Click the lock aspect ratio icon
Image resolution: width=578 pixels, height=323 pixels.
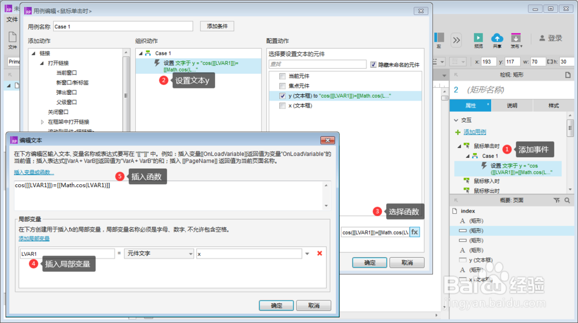550,62
